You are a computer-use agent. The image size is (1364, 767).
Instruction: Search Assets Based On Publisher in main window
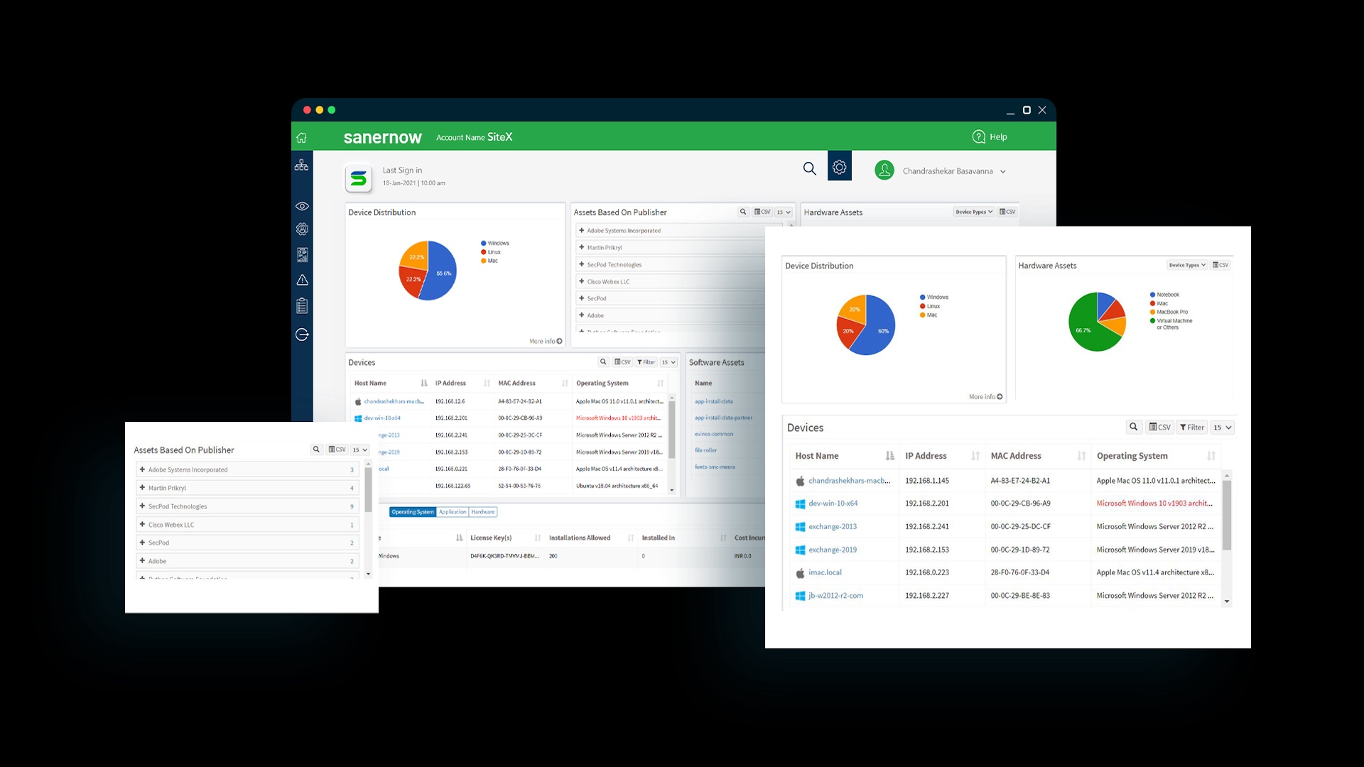click(x=743, y=212)
